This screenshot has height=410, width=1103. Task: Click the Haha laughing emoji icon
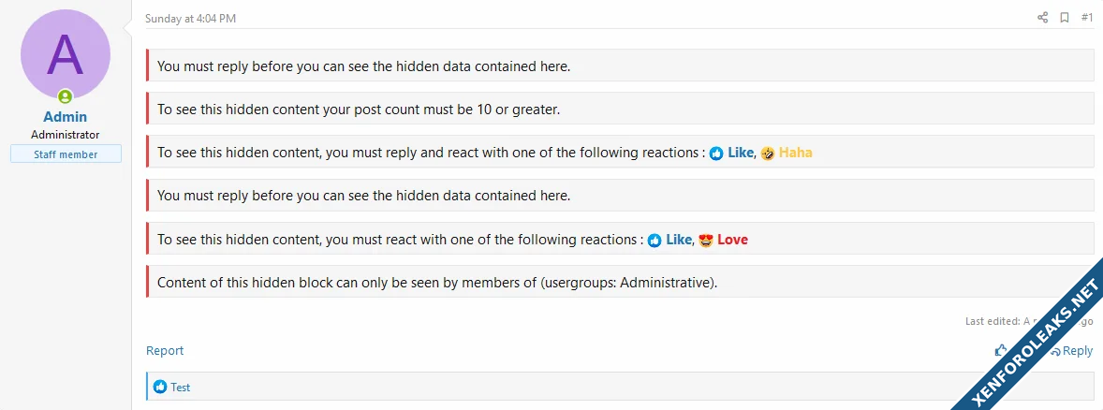click(768, 153)
